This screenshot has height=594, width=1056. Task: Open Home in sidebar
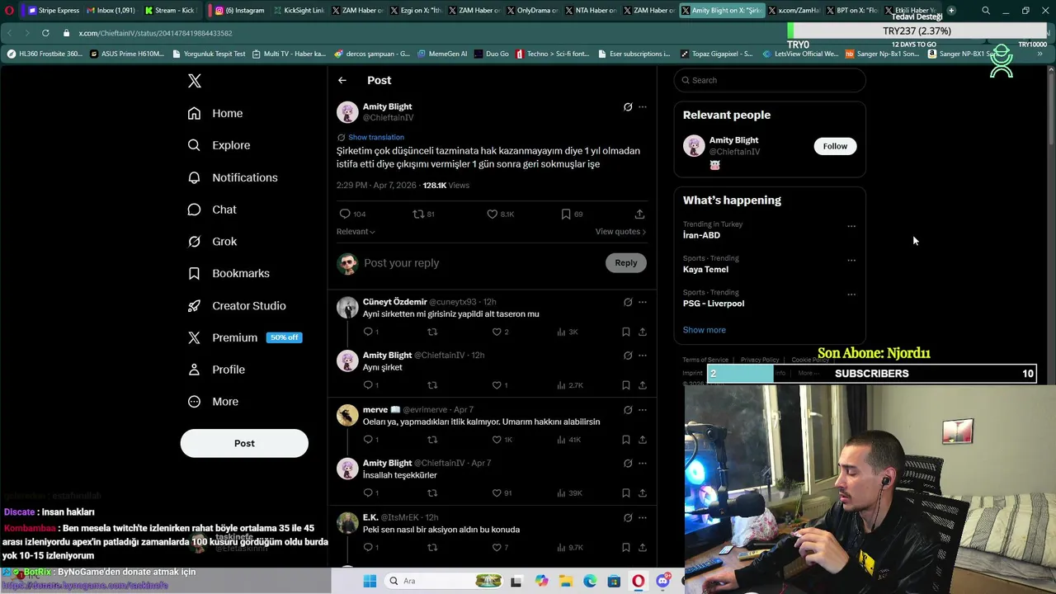click(215, 113)
